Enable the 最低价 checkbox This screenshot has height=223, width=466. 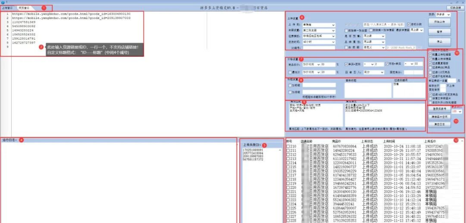(290, 72)
